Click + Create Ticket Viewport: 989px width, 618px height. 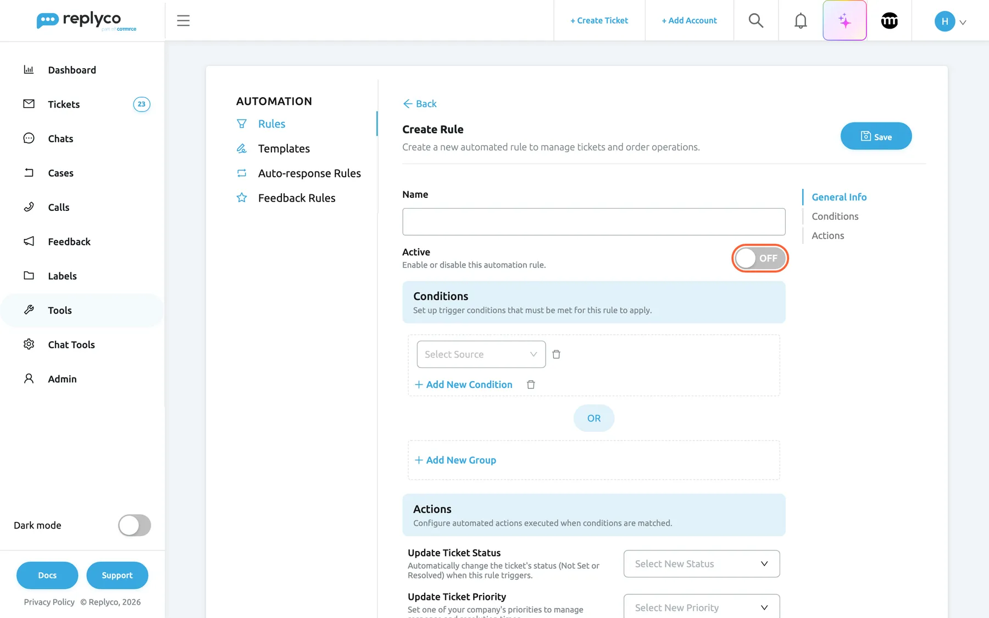(x=599, y=21)
